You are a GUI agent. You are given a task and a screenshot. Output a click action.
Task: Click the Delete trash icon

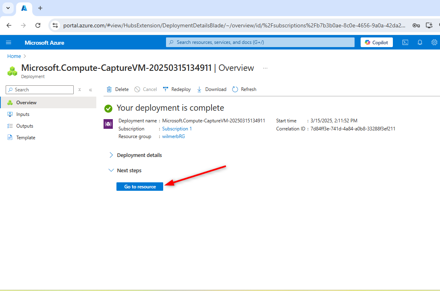(x=109, y=89)
